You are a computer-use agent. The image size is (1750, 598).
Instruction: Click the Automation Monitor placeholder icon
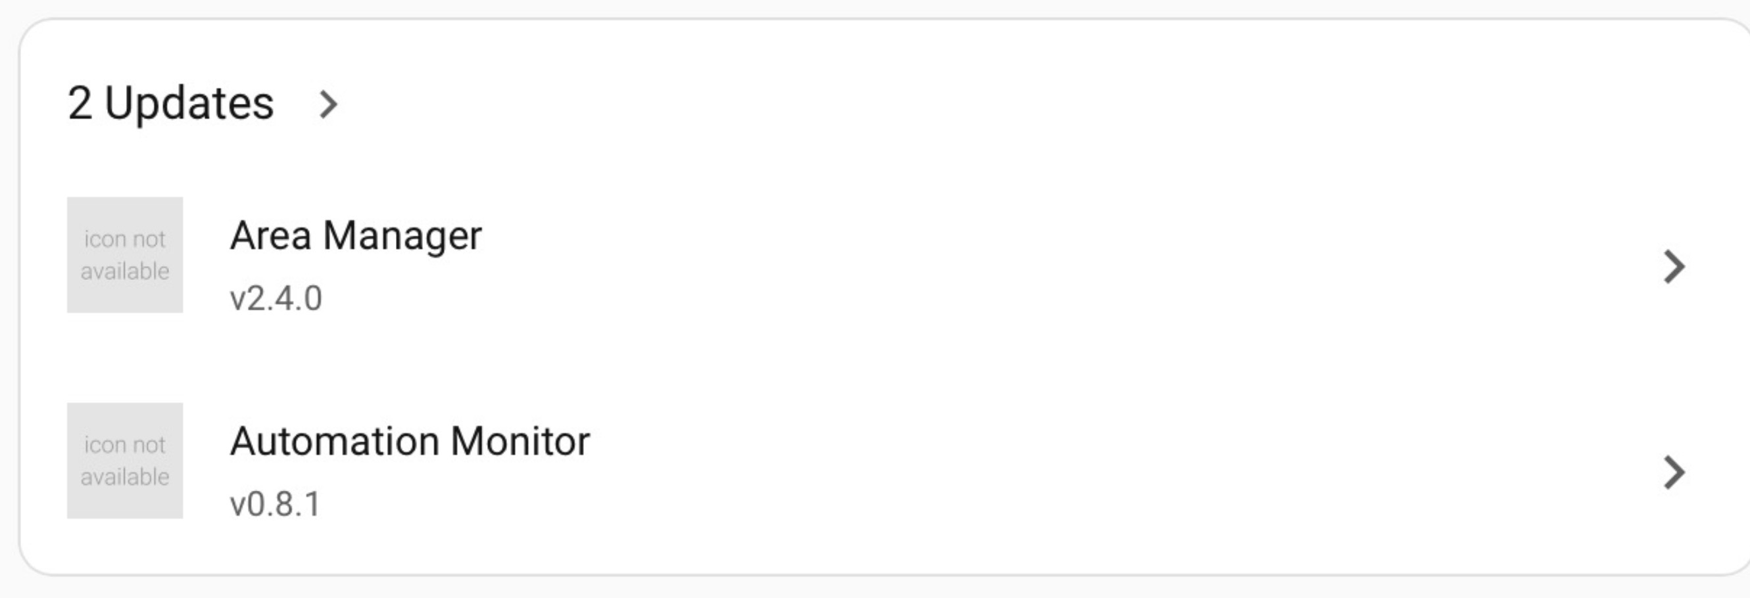125,461
